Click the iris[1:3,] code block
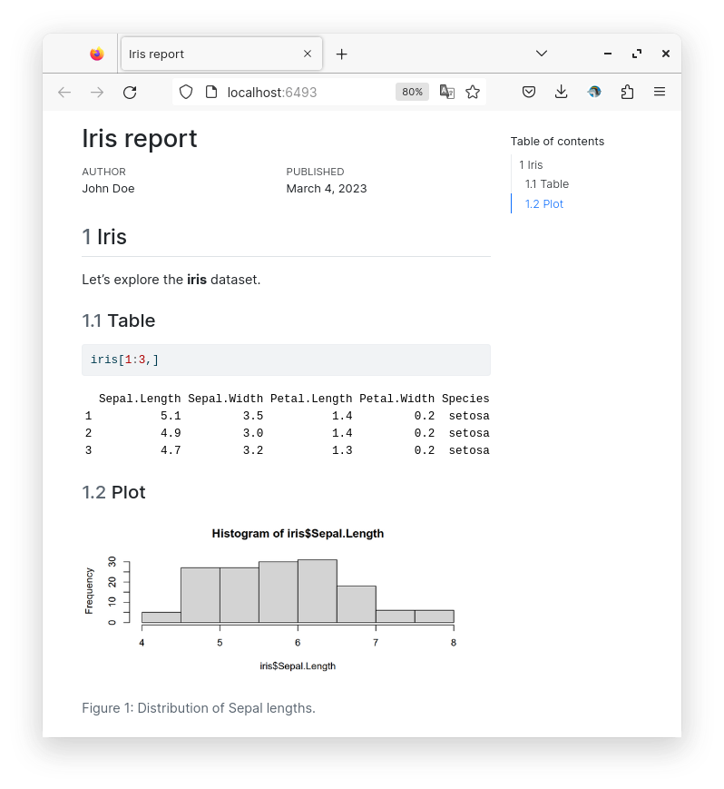This screenshot has width=724, height=789. pos(286,360)
